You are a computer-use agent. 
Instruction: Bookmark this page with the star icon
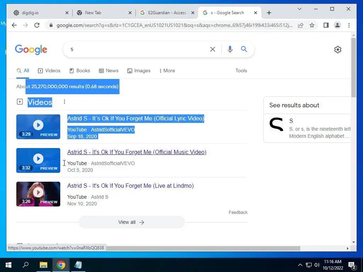coord(312,25)
